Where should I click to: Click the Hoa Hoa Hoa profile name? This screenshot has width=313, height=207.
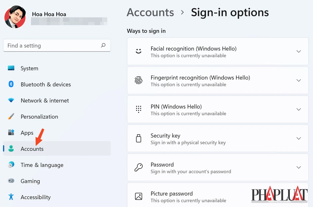(49, 14)
